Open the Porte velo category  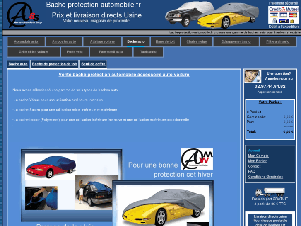[x=75, y=52]
